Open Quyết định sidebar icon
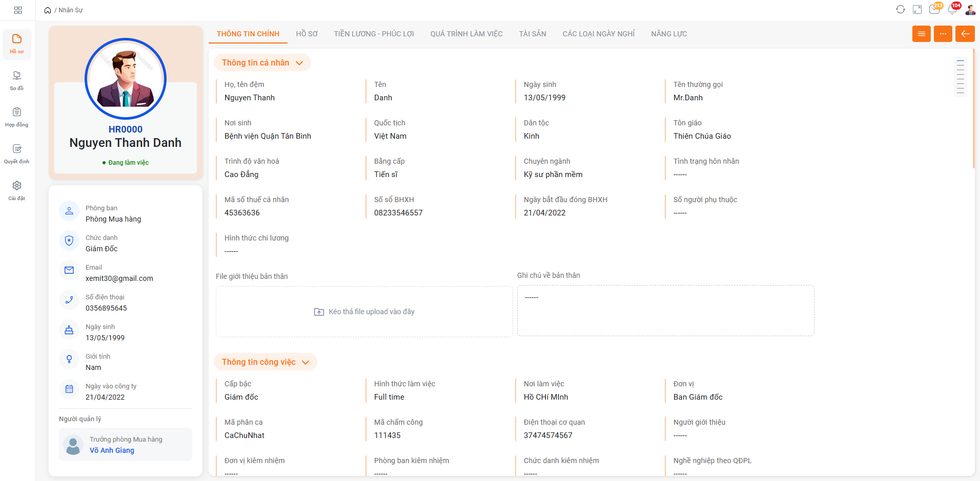The width and height of the screenshot is (980, 481). click(17, 154)
